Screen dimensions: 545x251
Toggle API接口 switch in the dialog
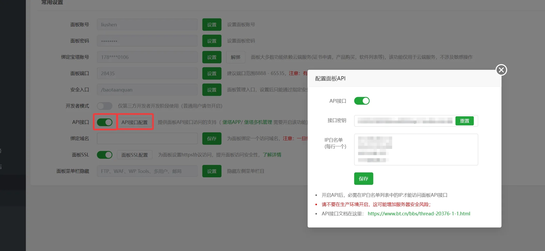point(362,101)
